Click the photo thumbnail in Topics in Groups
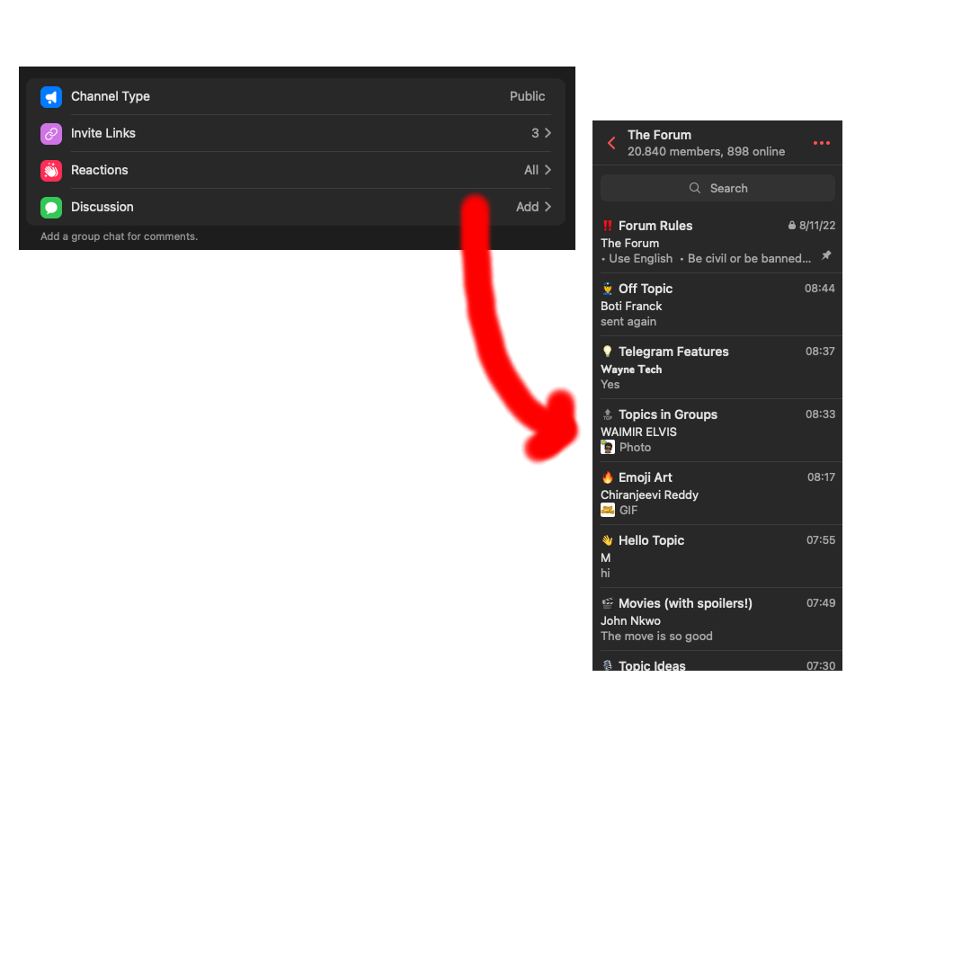Screen dimensions: 971x971 [x=608, y=447]
